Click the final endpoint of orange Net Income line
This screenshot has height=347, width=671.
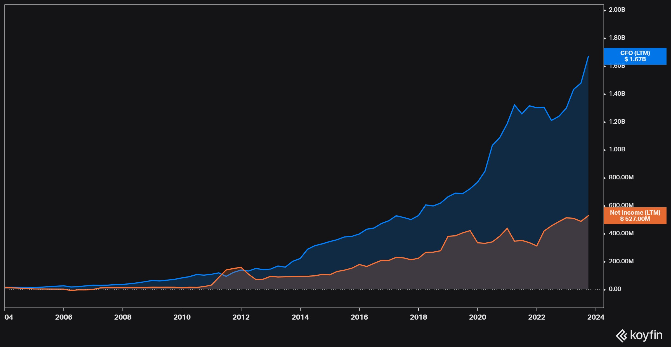589,215
